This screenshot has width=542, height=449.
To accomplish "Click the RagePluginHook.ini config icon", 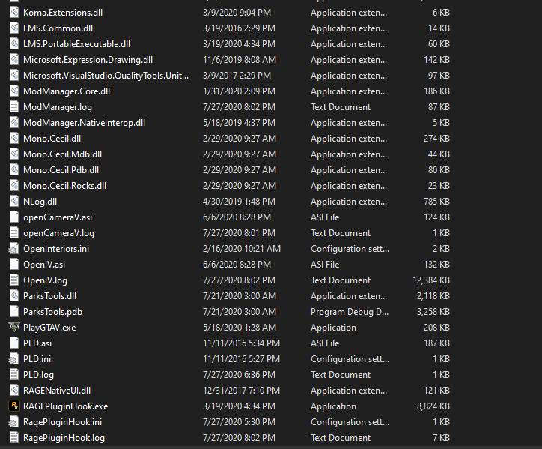I will [x=14, y=422].
